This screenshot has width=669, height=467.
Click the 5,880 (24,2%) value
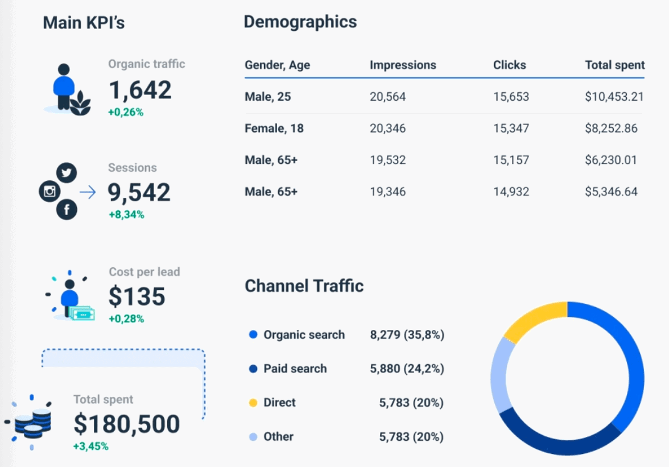[407, 369]
